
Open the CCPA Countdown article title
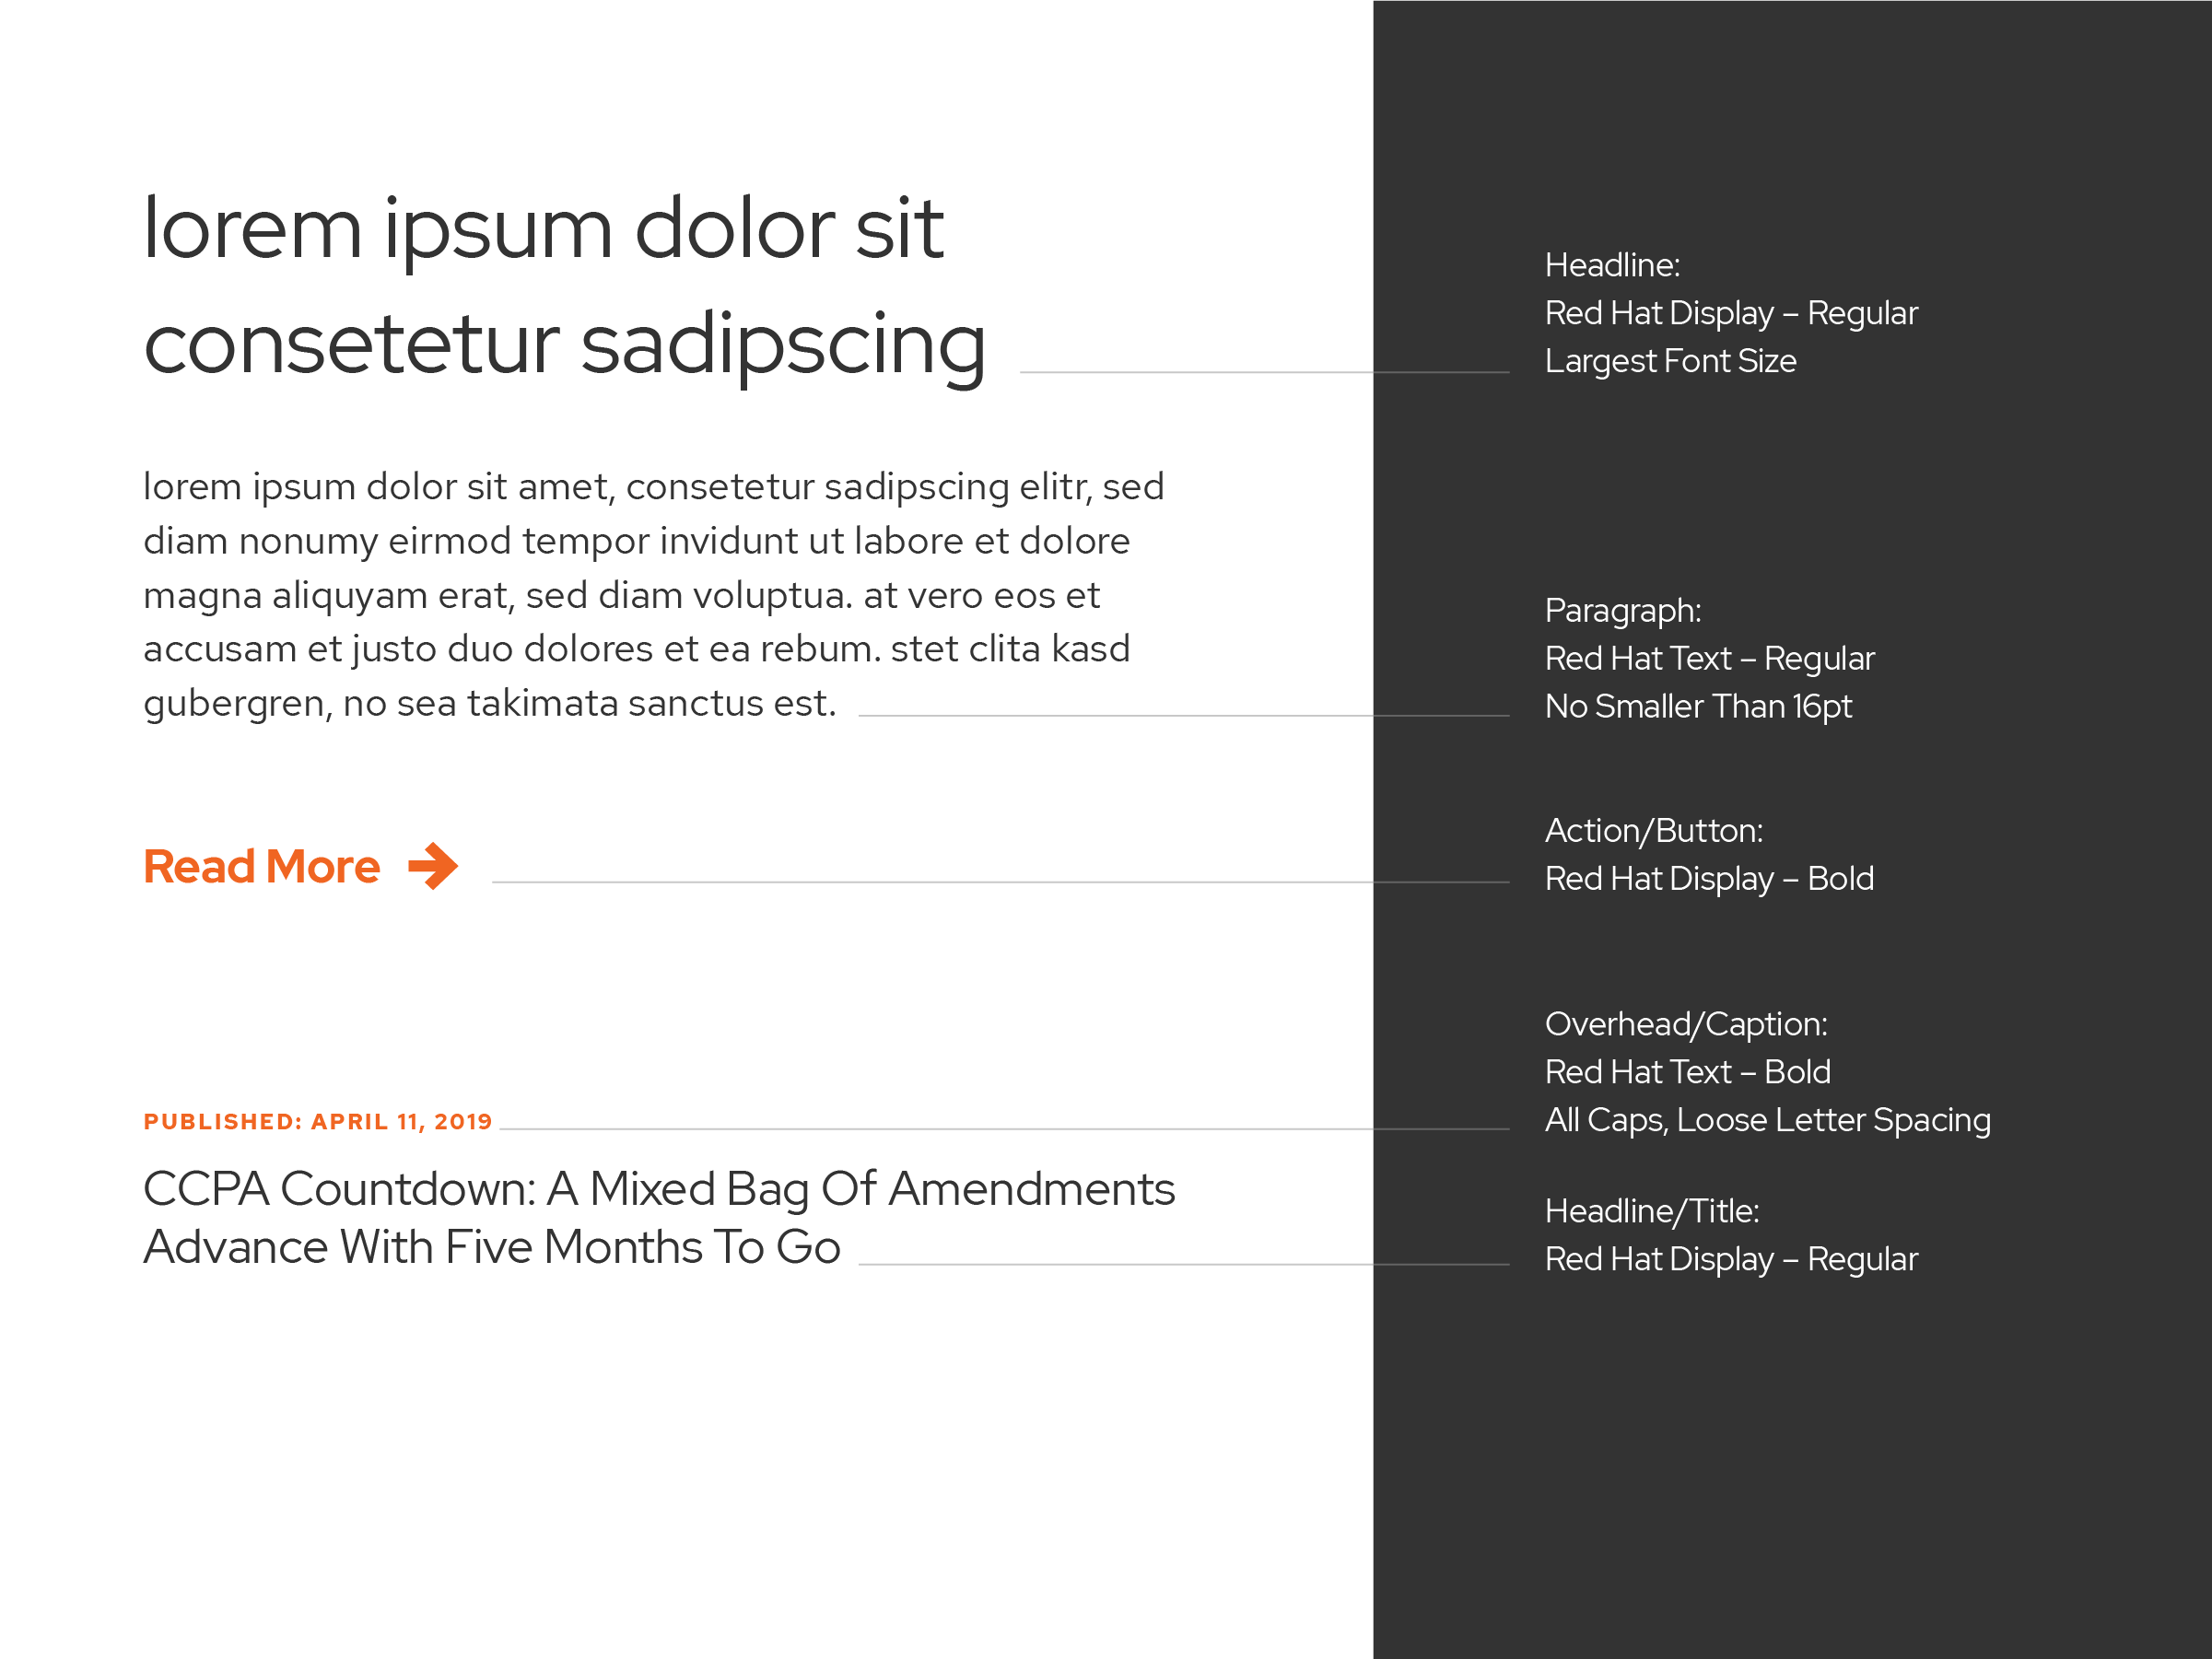(659, 1218)
